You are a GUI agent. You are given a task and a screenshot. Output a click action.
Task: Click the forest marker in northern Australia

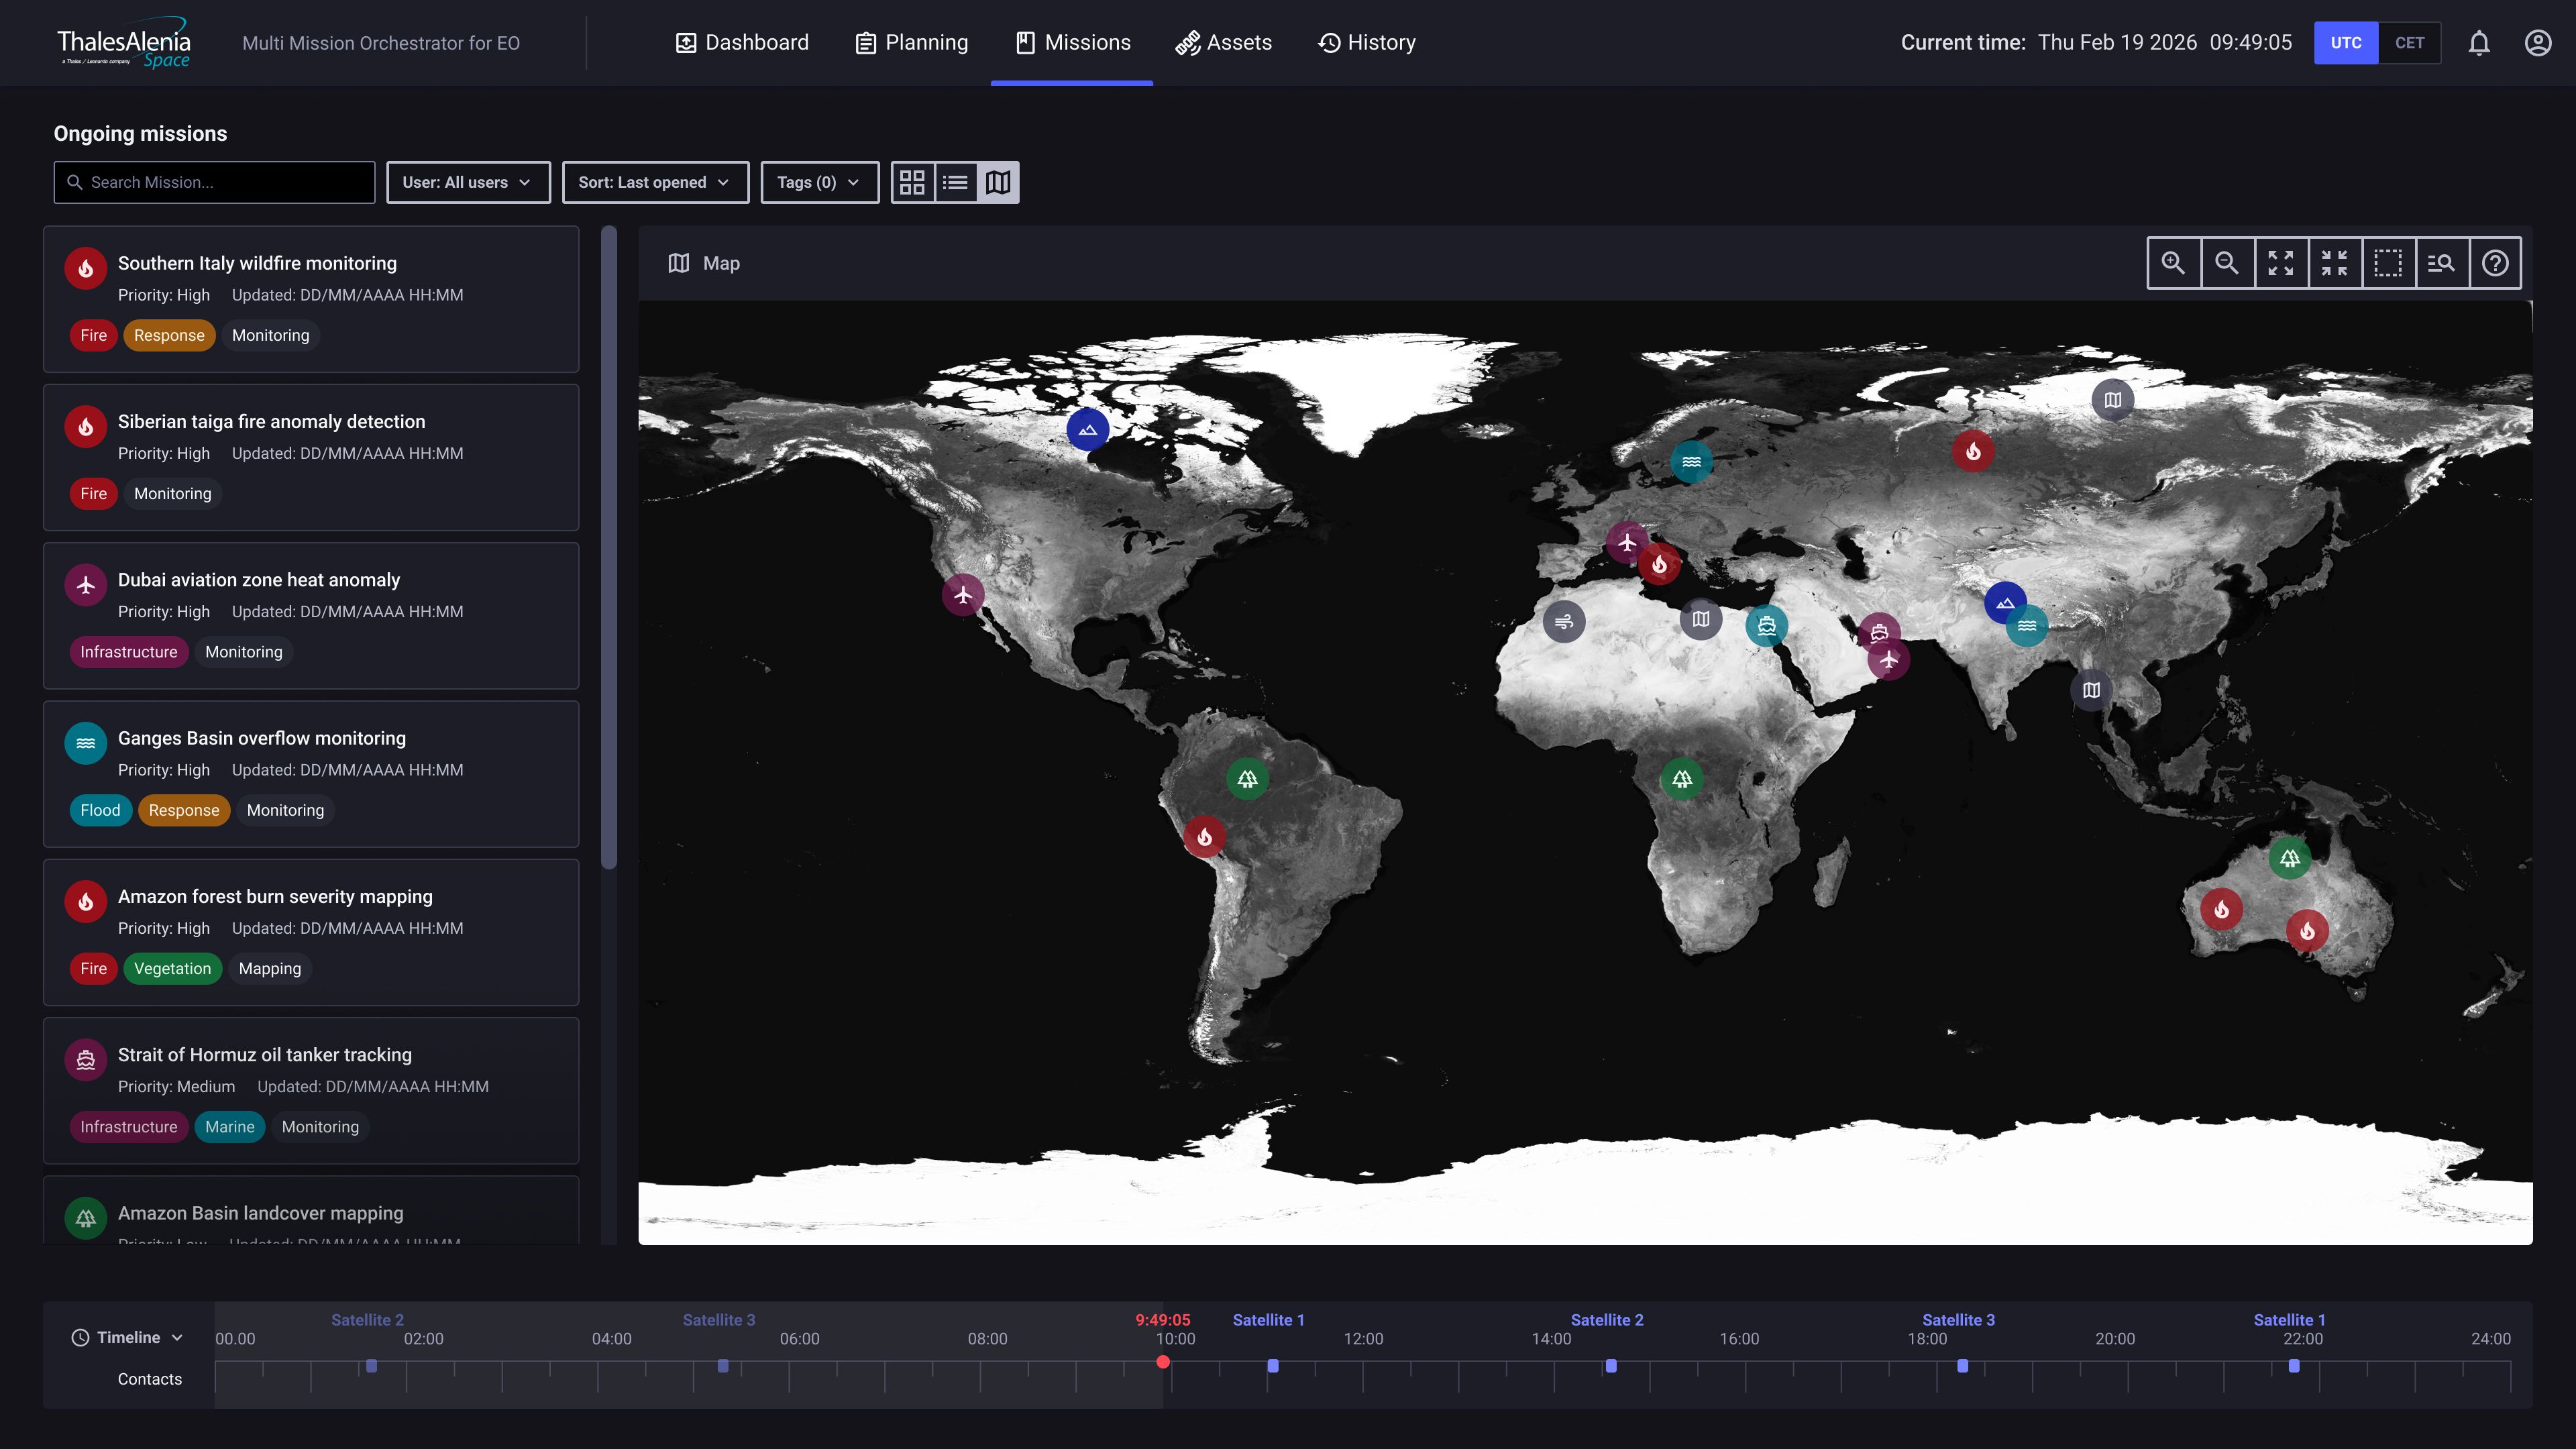(x=2290, y=858)
